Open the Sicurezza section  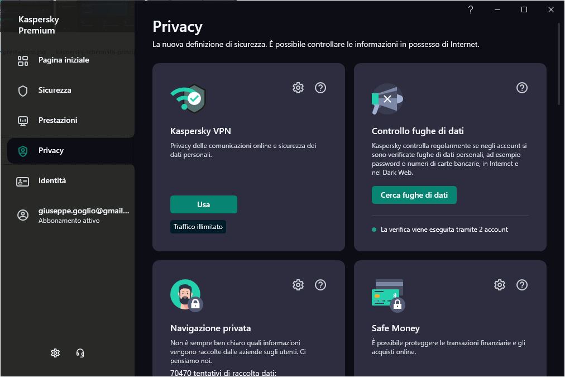55,90
